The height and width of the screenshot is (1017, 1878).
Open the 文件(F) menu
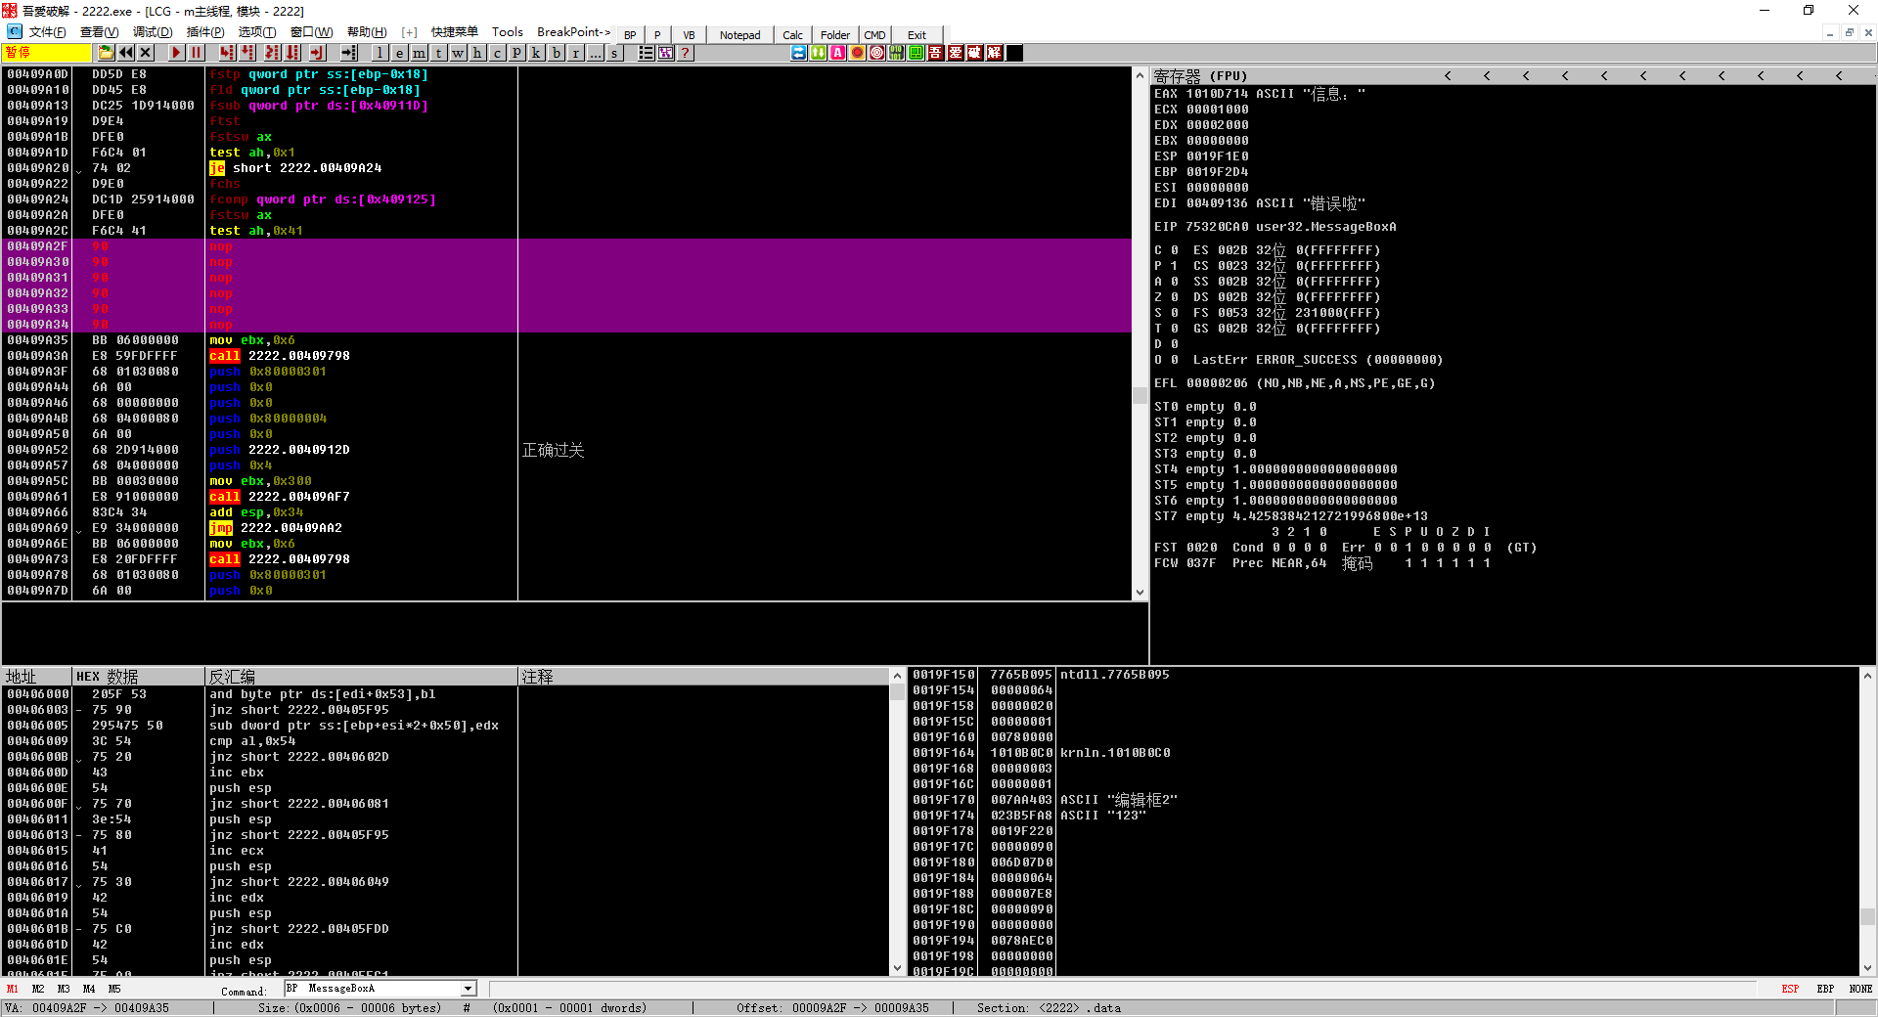pos(47,32)
